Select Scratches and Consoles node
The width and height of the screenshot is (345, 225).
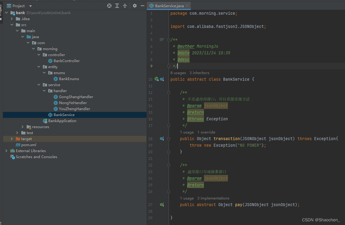(x=37, y=157)
